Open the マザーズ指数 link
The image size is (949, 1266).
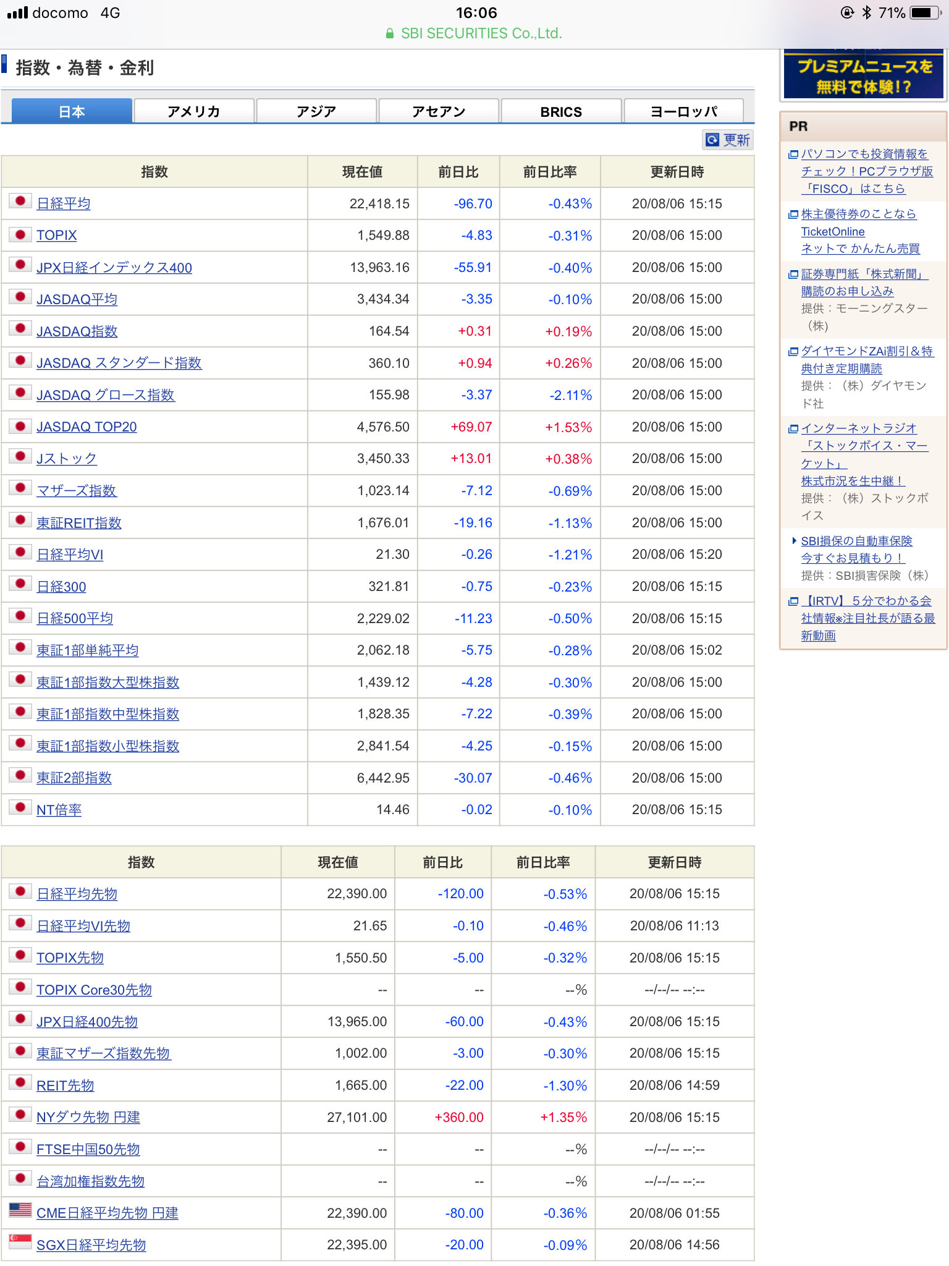pyautogui.click(x=77, y=491)
